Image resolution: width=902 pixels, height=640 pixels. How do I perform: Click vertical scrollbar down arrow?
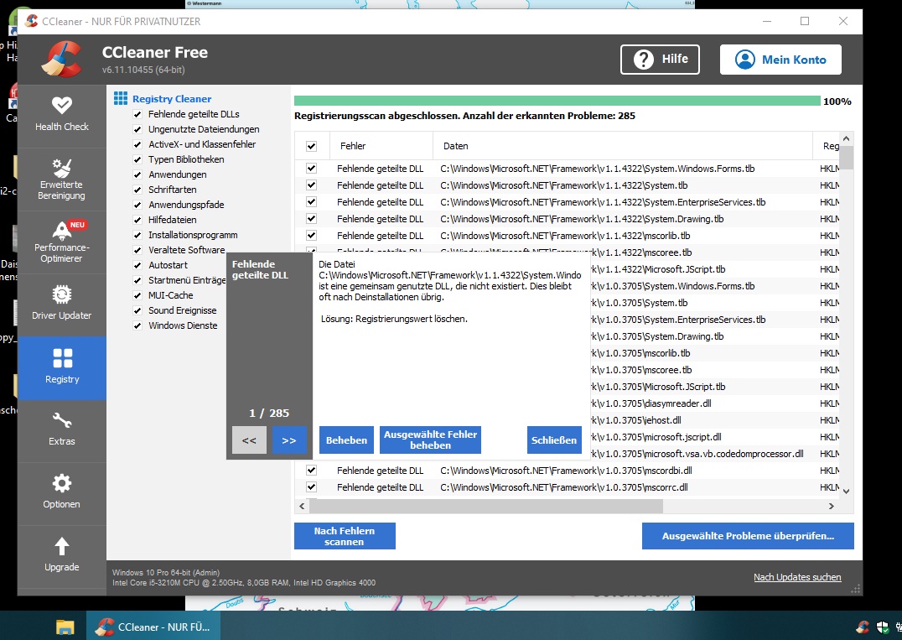[x=846, y=491]
